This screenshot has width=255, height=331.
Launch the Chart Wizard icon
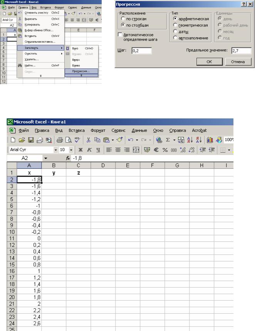210,140
